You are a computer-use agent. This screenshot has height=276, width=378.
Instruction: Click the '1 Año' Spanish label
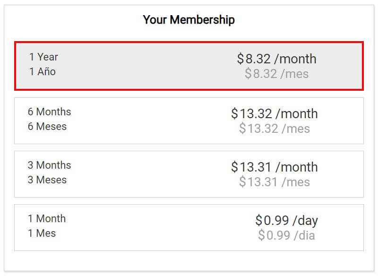point(43,71)
